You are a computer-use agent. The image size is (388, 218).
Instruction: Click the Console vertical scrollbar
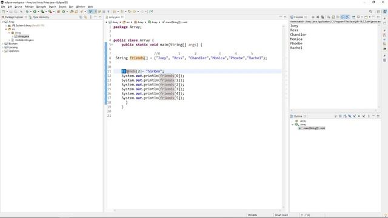379,66
